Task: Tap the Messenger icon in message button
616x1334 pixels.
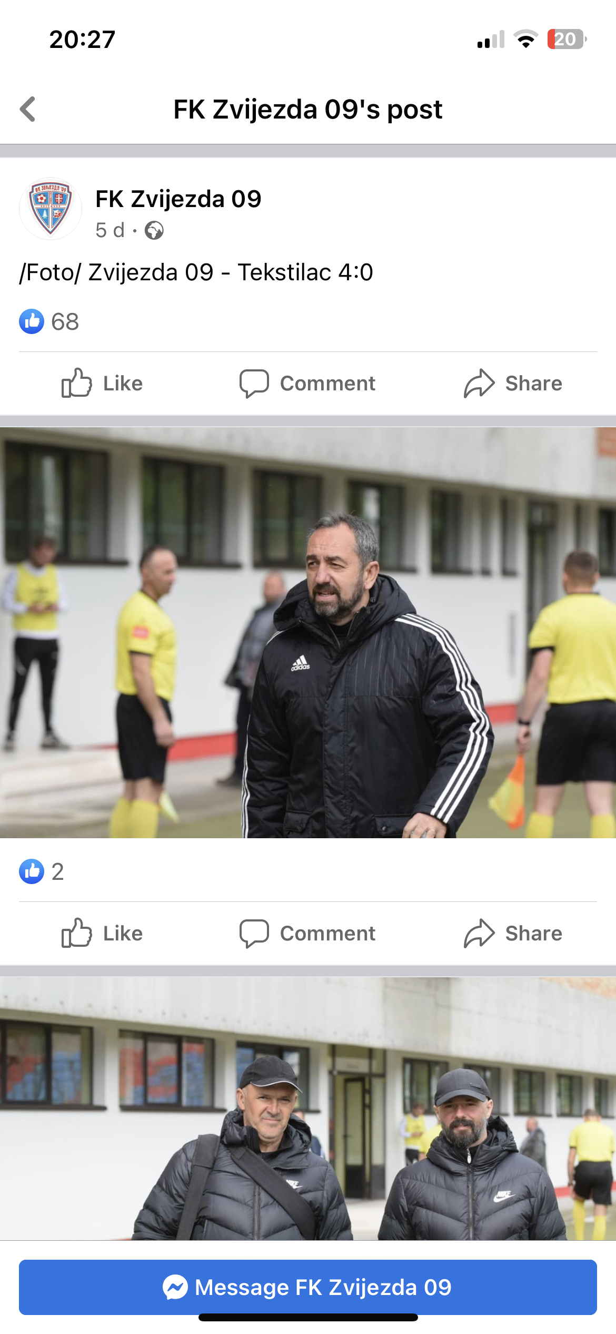Action: [x=175, y=1287]
